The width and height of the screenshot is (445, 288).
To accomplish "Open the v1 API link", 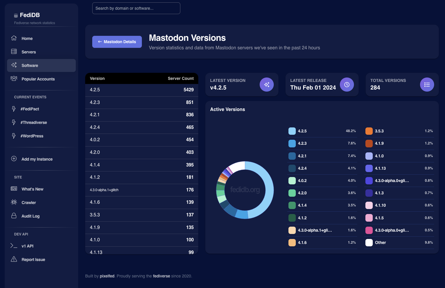I will (41, 246).
